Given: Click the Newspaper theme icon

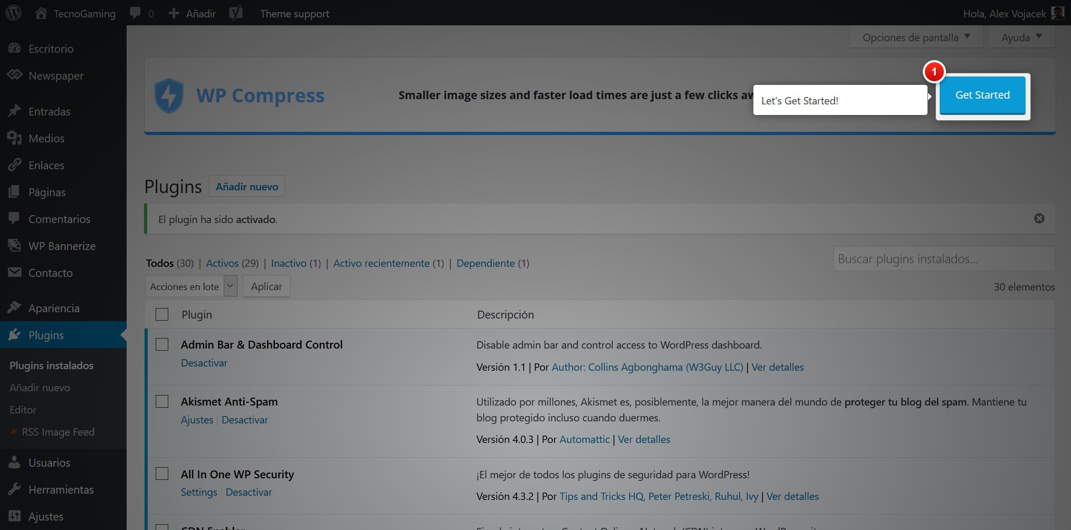Looking at the screenshot, I should click(x=14, y=75).
